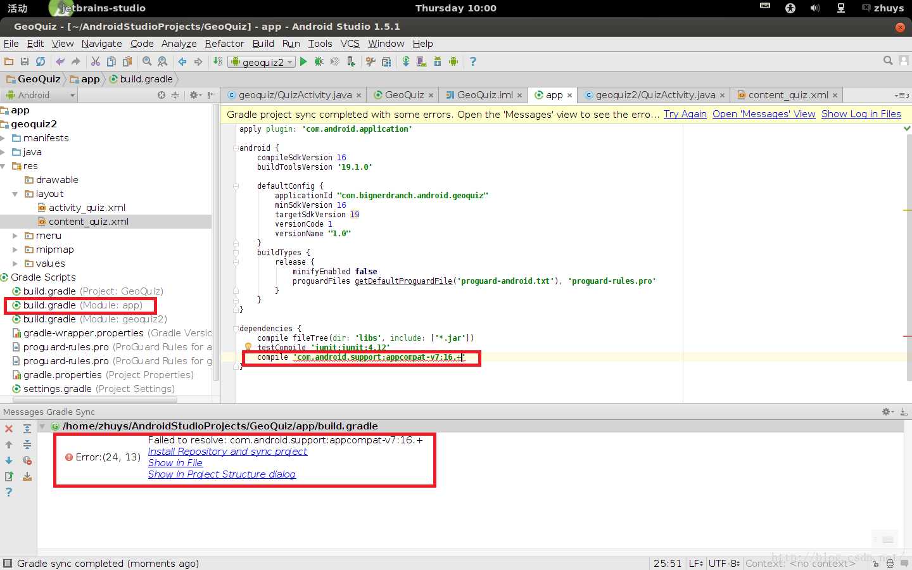
Task: Click the Attach debugger to process icon
Action: tap(351, 61)
